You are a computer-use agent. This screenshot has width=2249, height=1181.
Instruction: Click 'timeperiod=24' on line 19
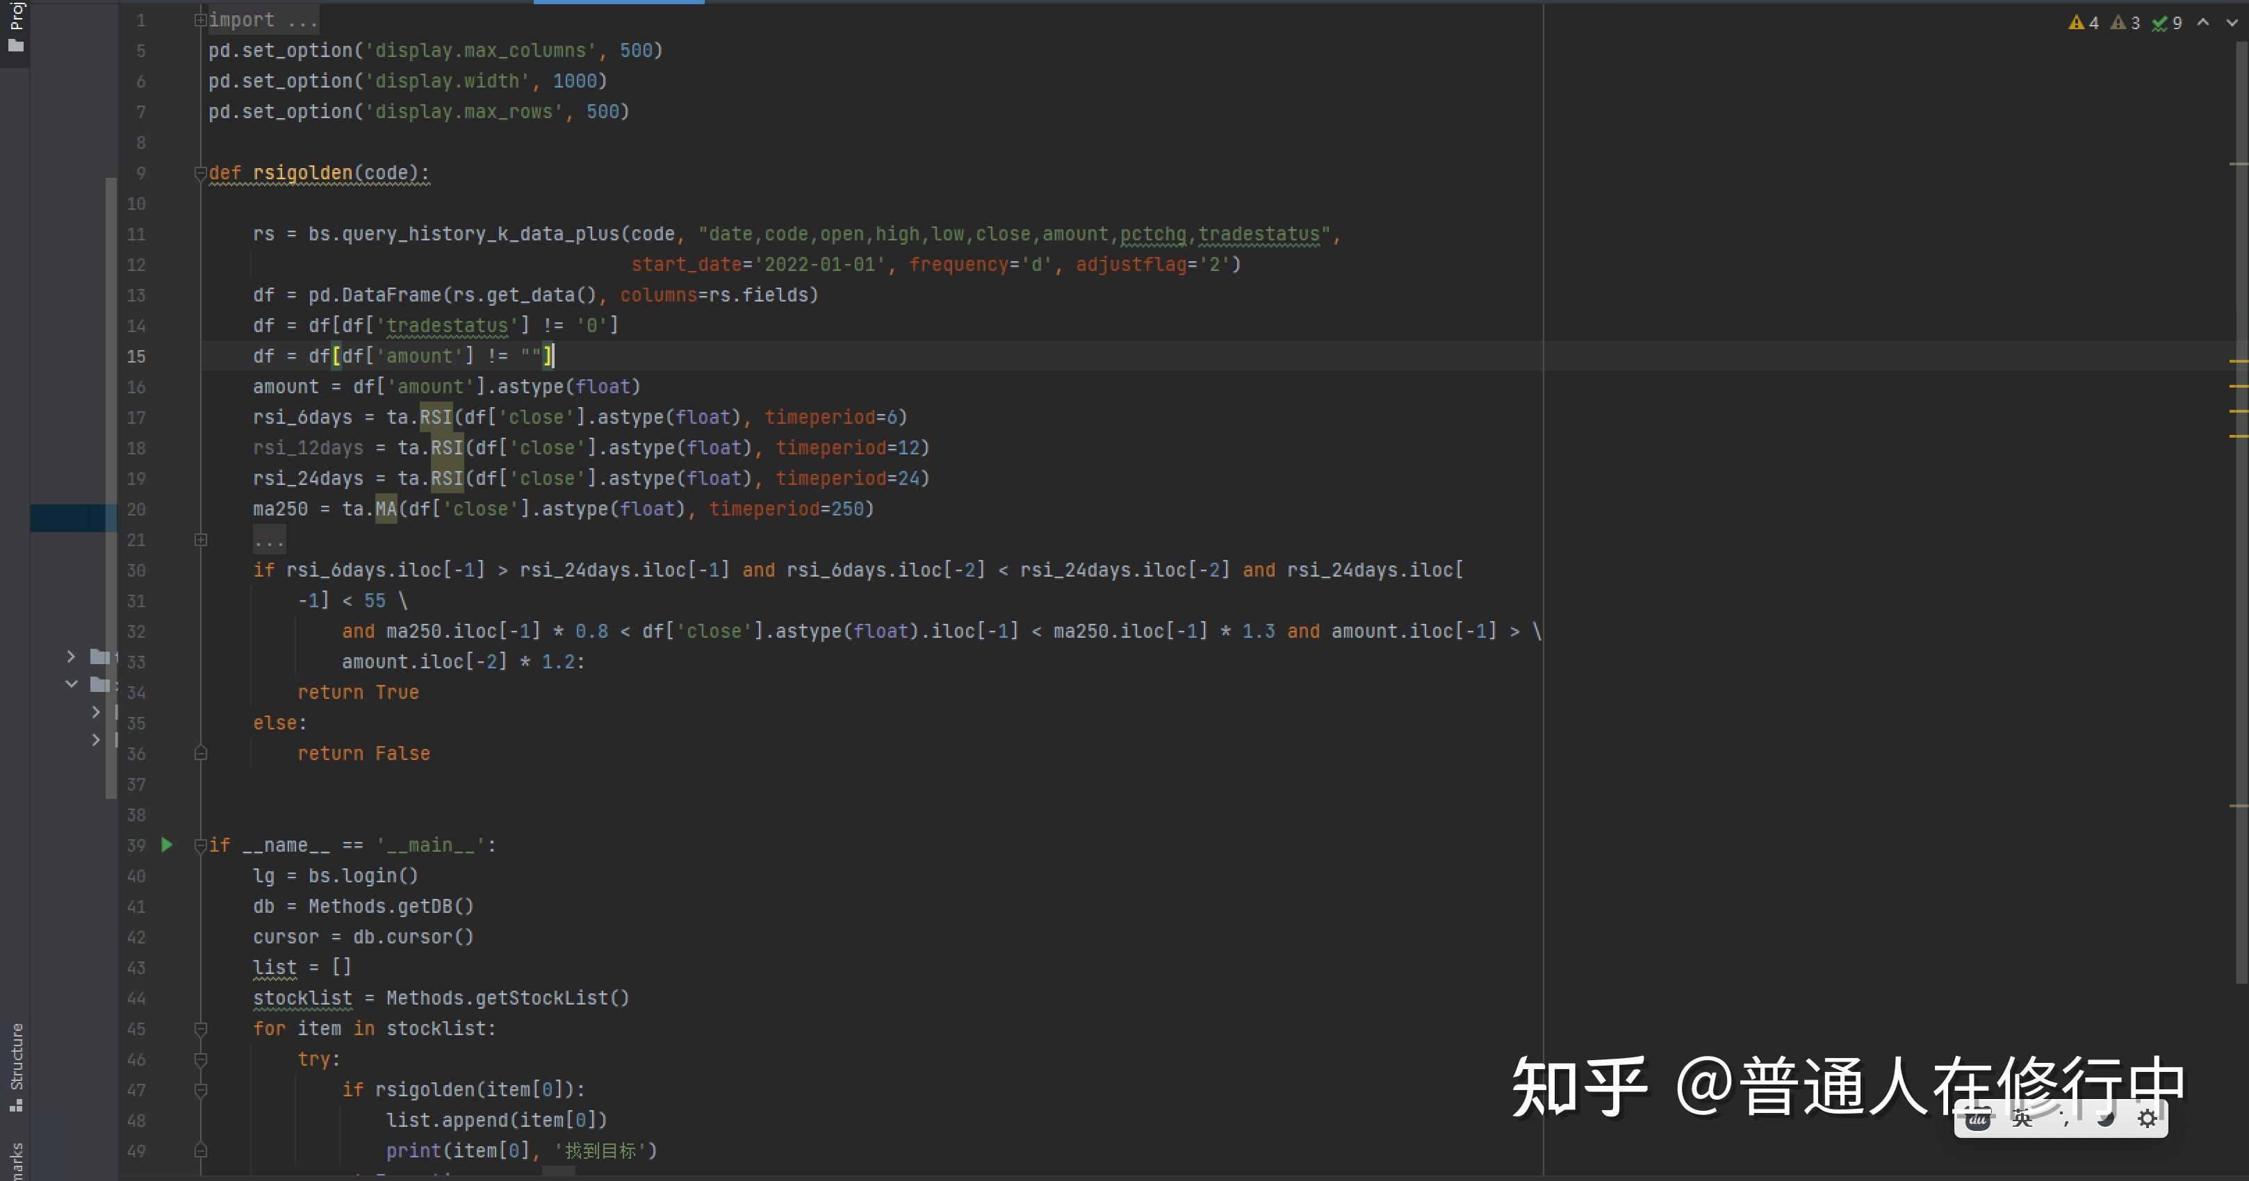pos(848,479)
